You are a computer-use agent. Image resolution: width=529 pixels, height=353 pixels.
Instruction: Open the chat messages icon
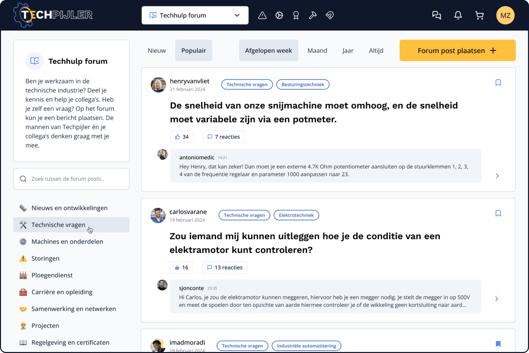tap(437, 15)
